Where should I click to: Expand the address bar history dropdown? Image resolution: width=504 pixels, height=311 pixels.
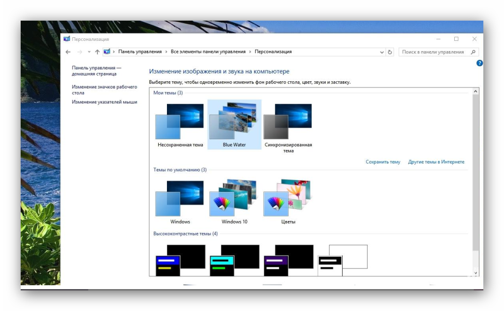(382, 52)
